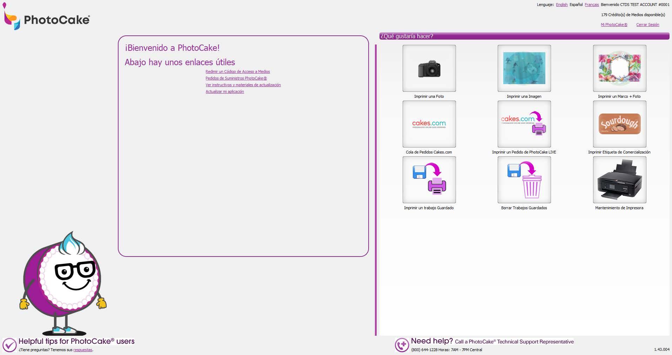Click the ¿Qué gustaría hacer? header bar

(x=524, y=36)
